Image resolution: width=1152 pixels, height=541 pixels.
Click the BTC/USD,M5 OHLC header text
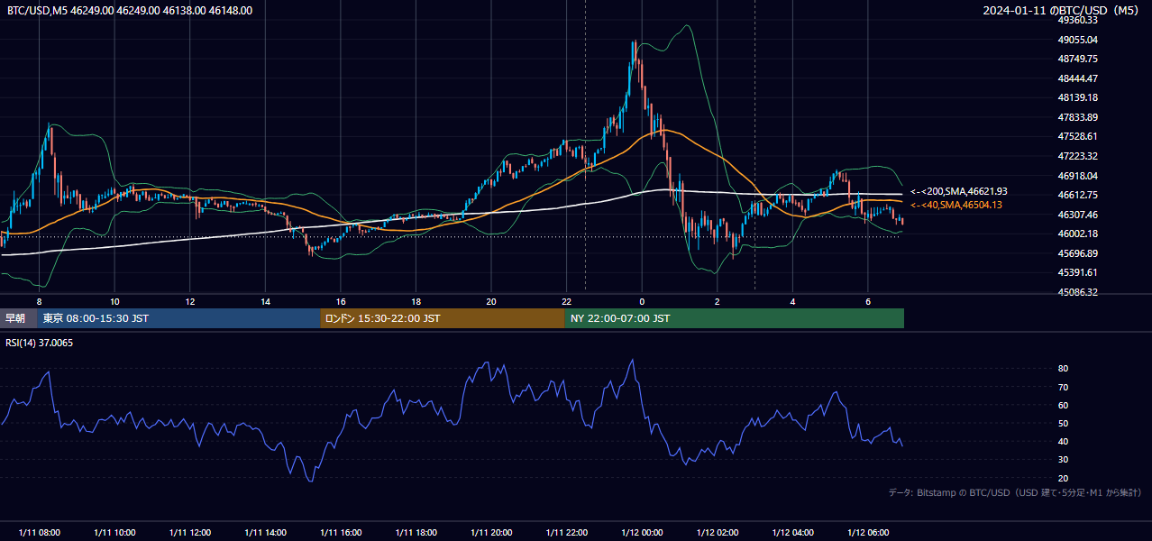(130, 11)
